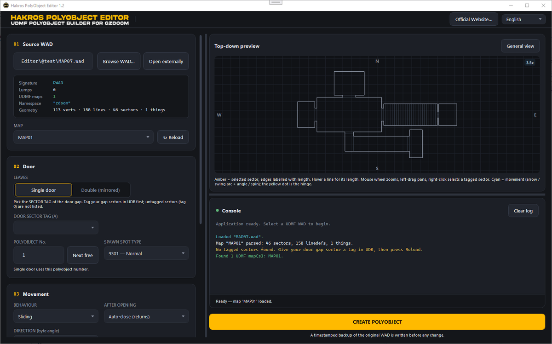Click the Top-down preview title
552x344 pixels.
(237, 46)
